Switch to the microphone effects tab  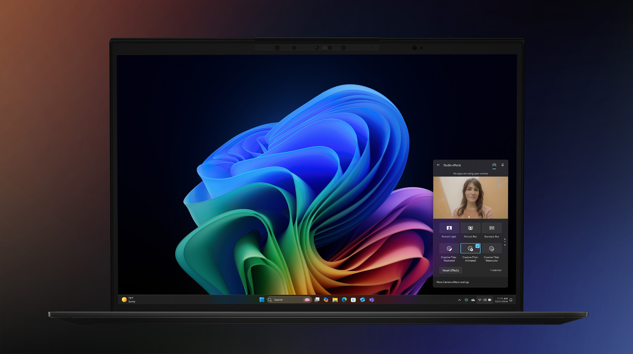pos(502,165)
